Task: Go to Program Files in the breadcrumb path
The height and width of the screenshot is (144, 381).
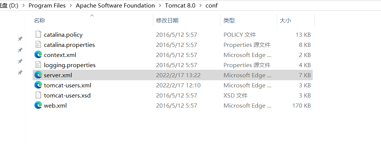Action: [x=47, y=6]
